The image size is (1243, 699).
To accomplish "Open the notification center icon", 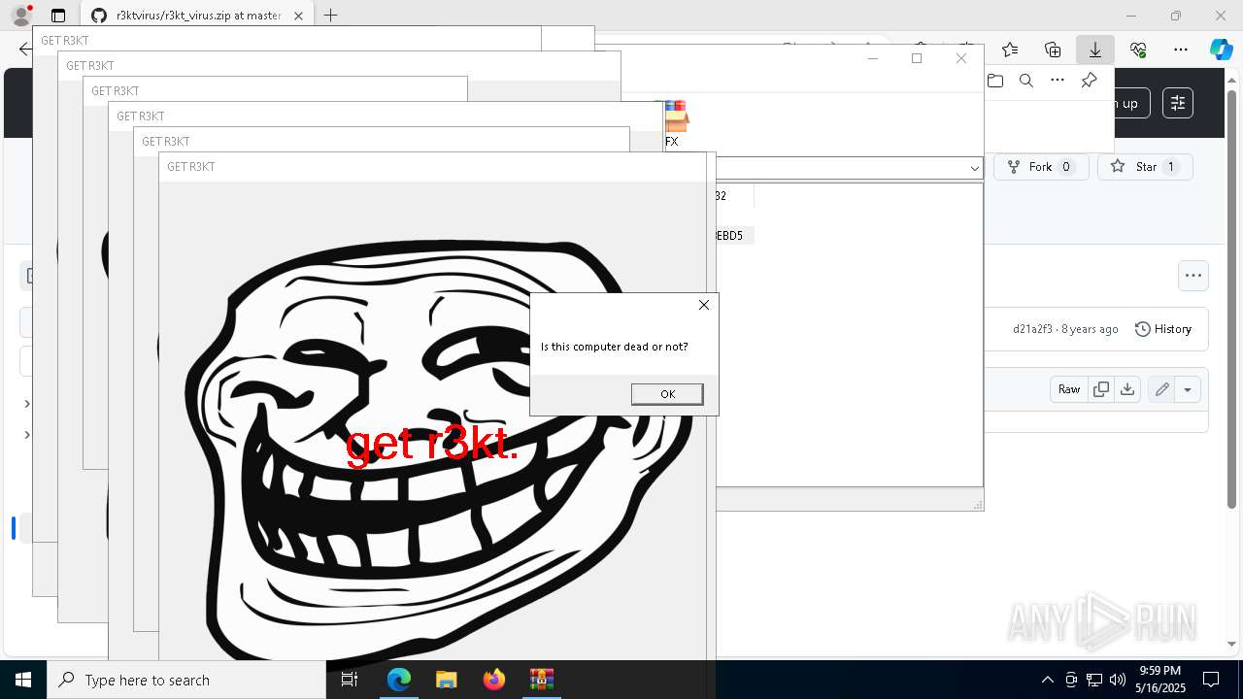I will (x=1211, y=680).
